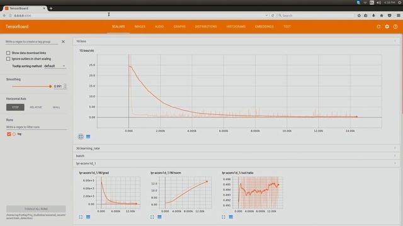Open the browser downloads arrow icon
This screenshot has width=403, height=226.
tap(373, 16)
